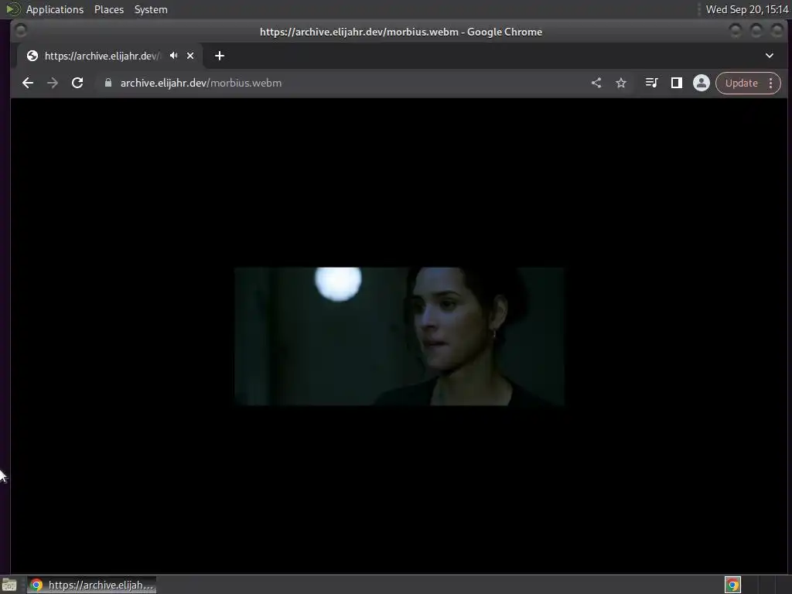Image resolution: width=792 pixels, height=594 pixels.
Task: Click the clock showing Wed Sep 20, 15:14
Action: pyautogui.click(x=747, y=9)
